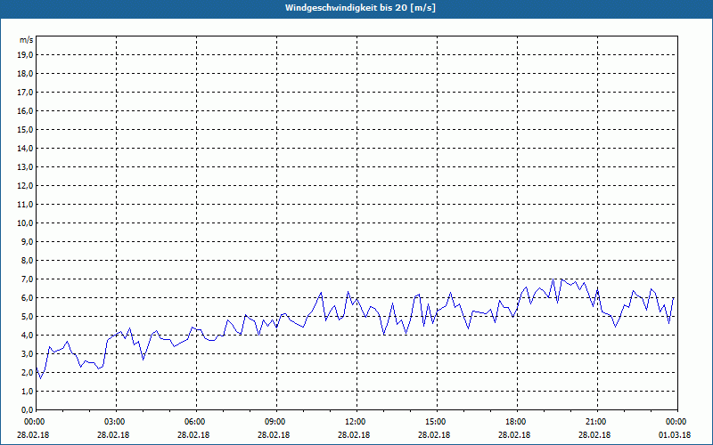713x445 pixels.
Task: Click the "12,0" y-axis label
Action: [x=25, y=186]
